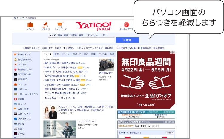The image size is (224, 139).
Task: Open 出前館 in left sidebar
Action: (x=21, y=99)
